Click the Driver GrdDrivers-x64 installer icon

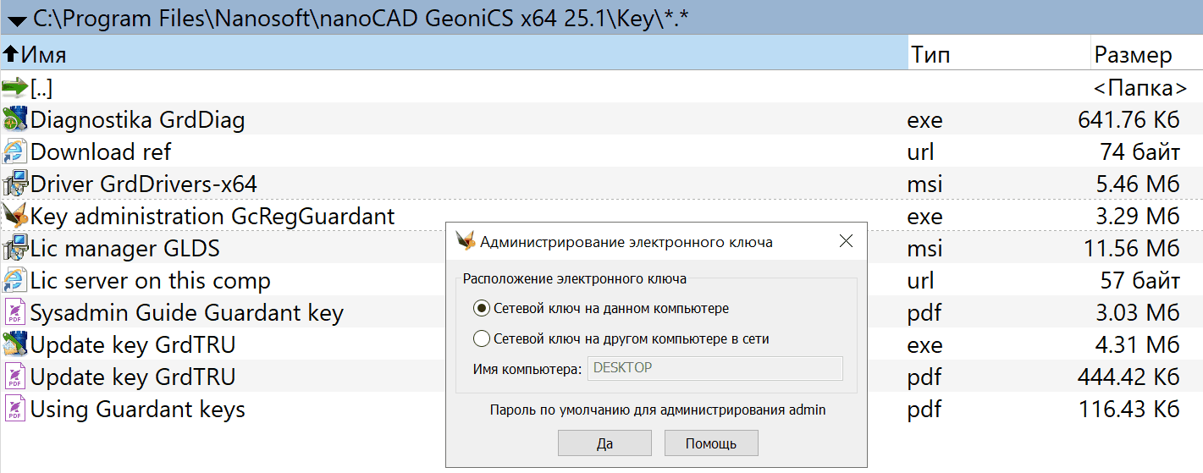[x=15, y=184]
